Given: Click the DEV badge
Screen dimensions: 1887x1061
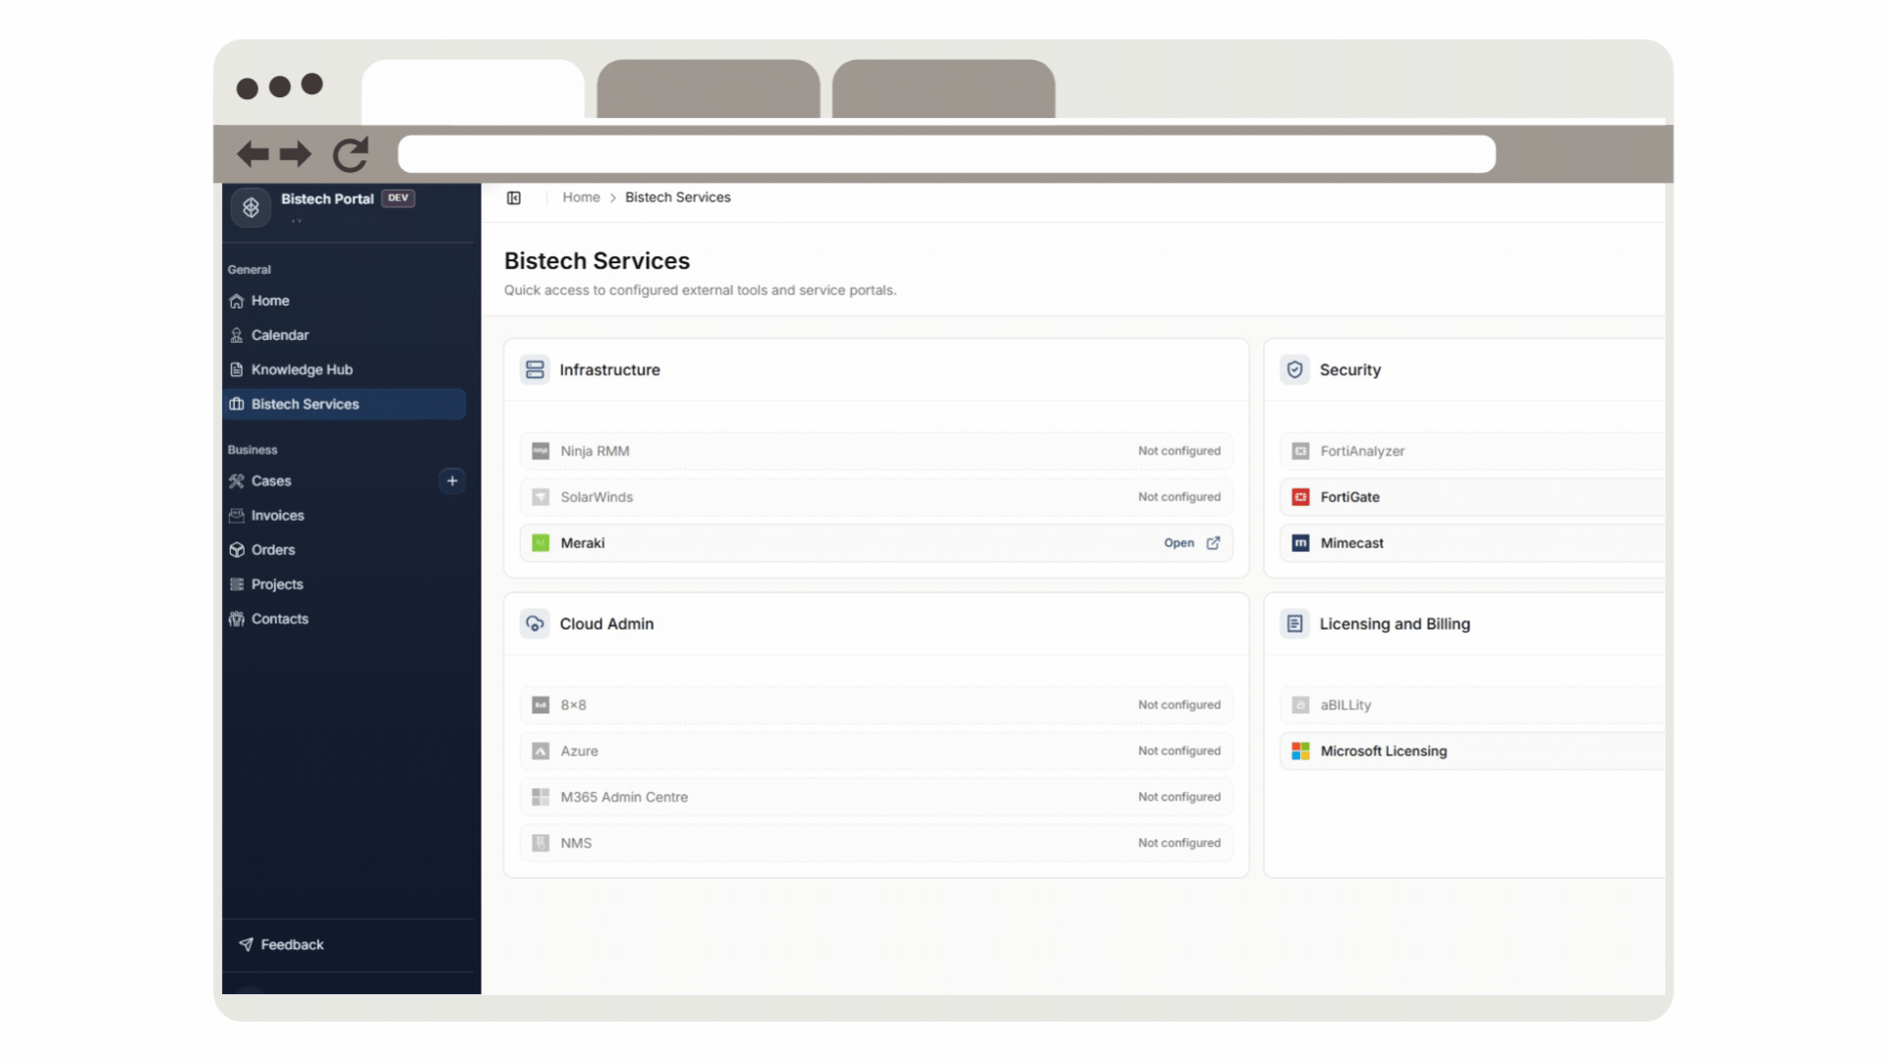Looking at the screenshot, I should click(x=398, y=197).
